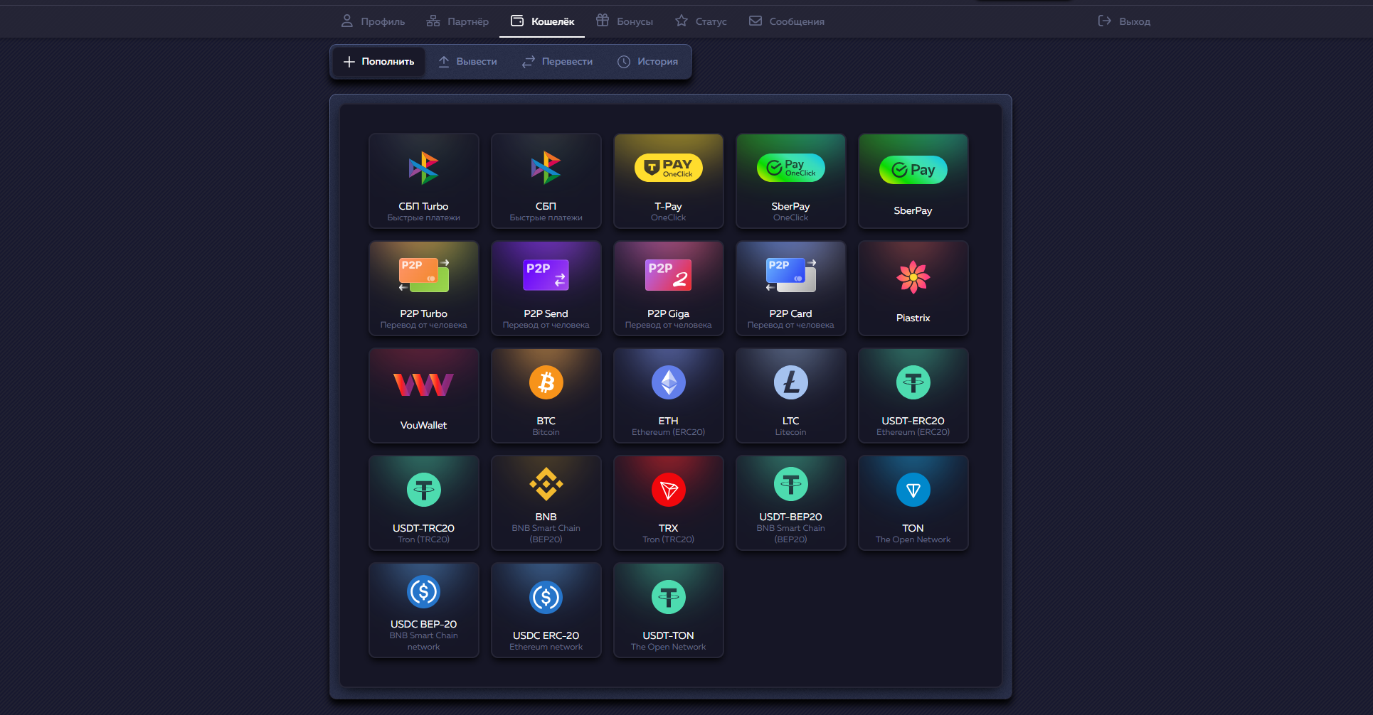Image resolution: width=1373 pixels, height=715 pixels.
Task: Pick the USDC ERC-20 coin icon
Action: pyautogui.click(x=546, y=597)
